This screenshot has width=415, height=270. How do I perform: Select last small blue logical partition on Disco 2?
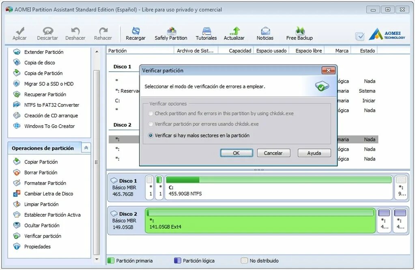coord(400,221)
